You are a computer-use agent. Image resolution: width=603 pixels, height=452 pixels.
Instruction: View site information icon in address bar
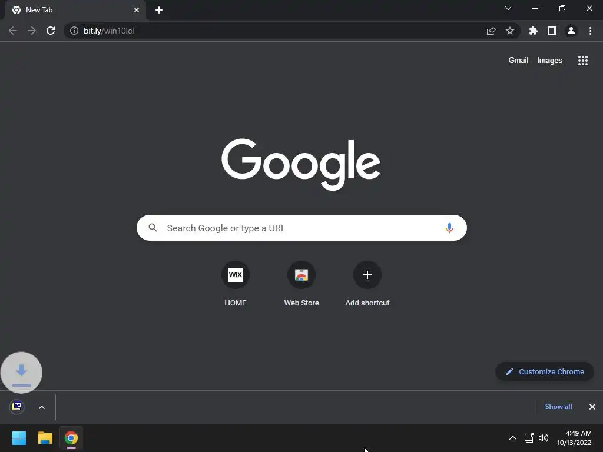(74, 31)
